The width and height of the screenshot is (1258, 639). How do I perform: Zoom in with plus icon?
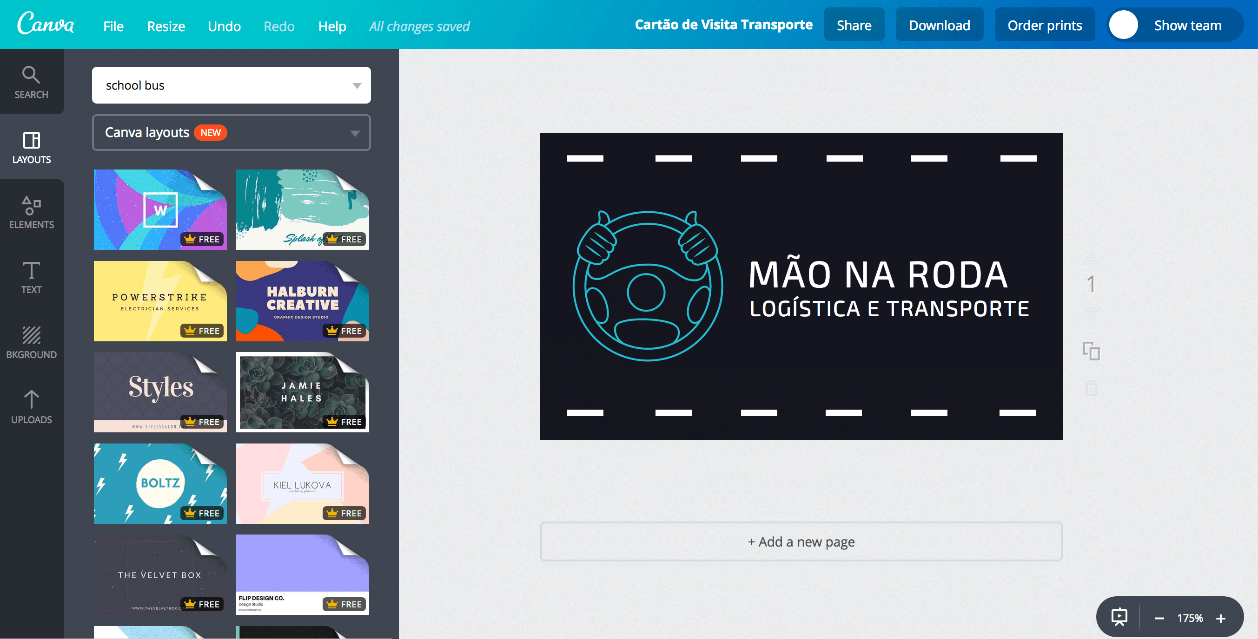[1221, 619]
